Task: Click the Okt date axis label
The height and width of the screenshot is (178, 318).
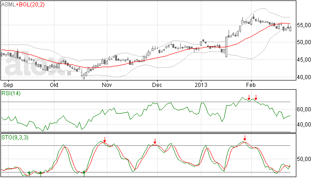Action: 54,85
